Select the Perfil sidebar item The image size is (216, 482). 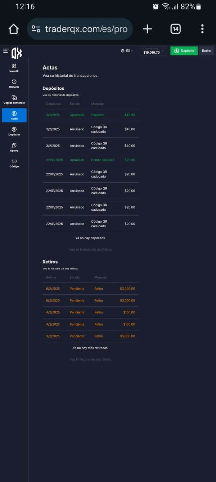pos(14,116)
